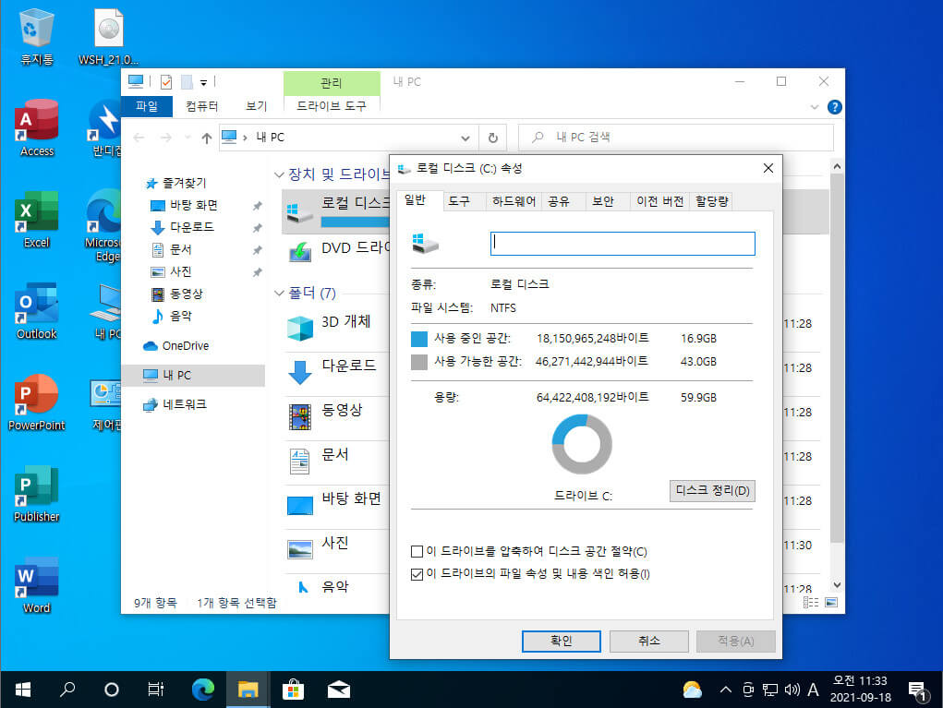The image size is (943, 708).
Task: Switch to the 도구 tab
Action: click(x=459, y=201)
